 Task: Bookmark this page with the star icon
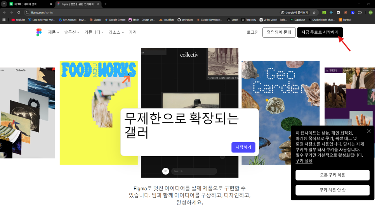[314, 12]
